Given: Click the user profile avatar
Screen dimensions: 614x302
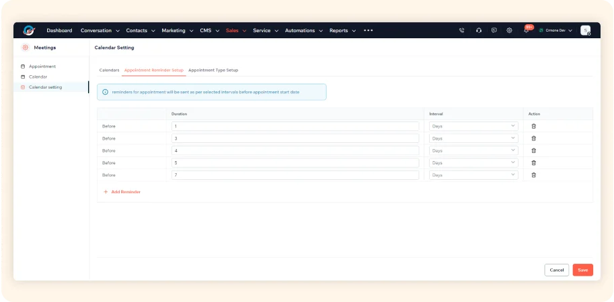Looking at the screenshot, I should coord(585,30).
